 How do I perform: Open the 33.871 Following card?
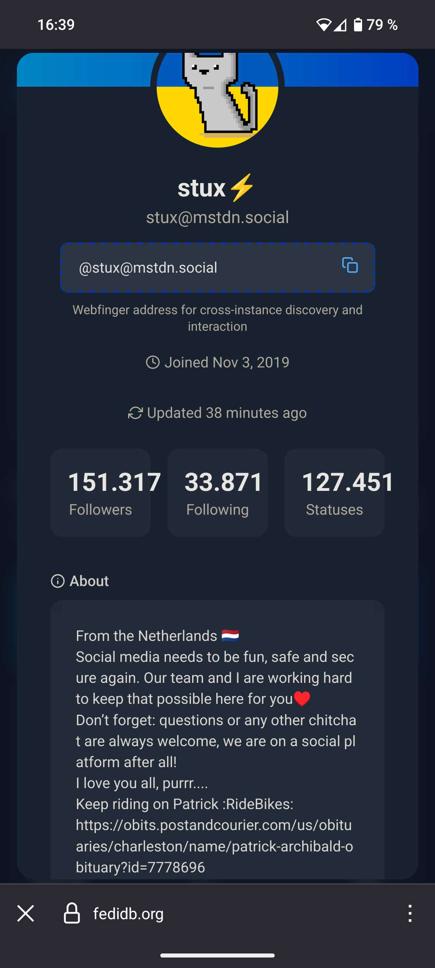tap(217, 492)
